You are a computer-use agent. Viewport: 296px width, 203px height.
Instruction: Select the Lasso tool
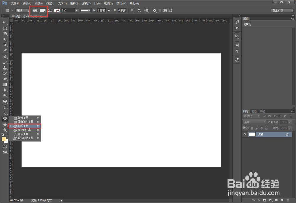click(5, 34)
